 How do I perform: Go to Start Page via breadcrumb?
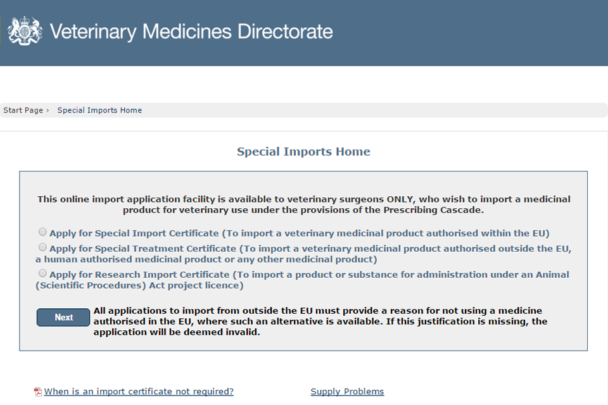click(x=23, y=110)
